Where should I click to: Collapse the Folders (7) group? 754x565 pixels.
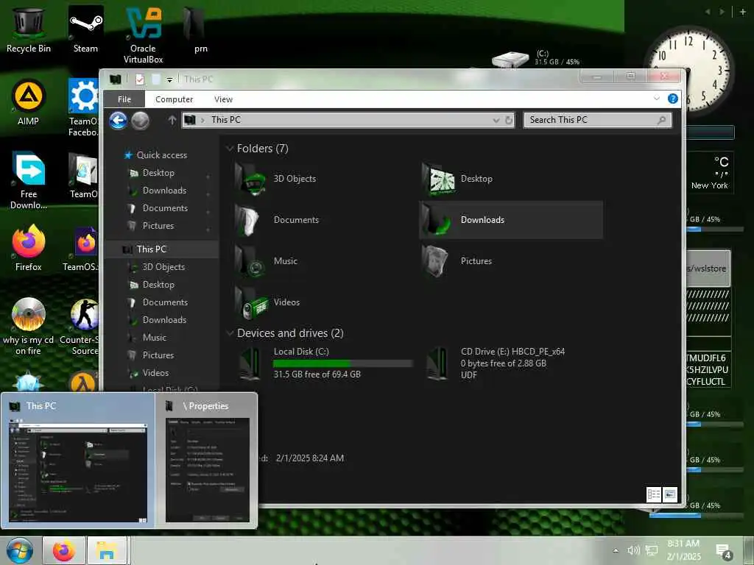(230, 149)
